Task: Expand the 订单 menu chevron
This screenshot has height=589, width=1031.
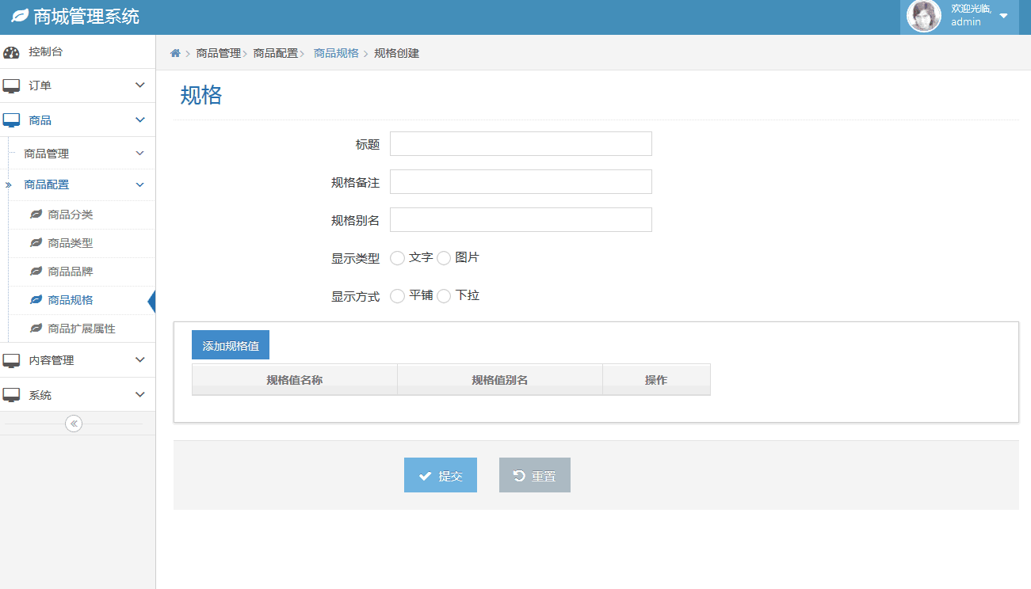Action: [140, 85]
